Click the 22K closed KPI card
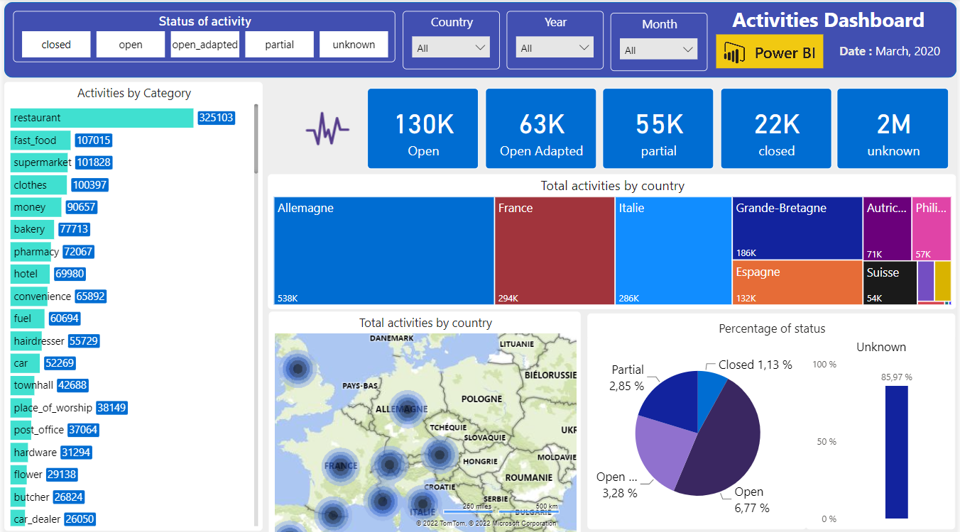 776,128
